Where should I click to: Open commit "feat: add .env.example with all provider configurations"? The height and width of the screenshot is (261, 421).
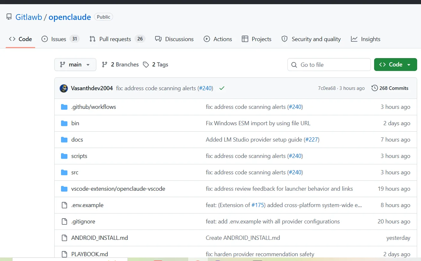point(273,222)
